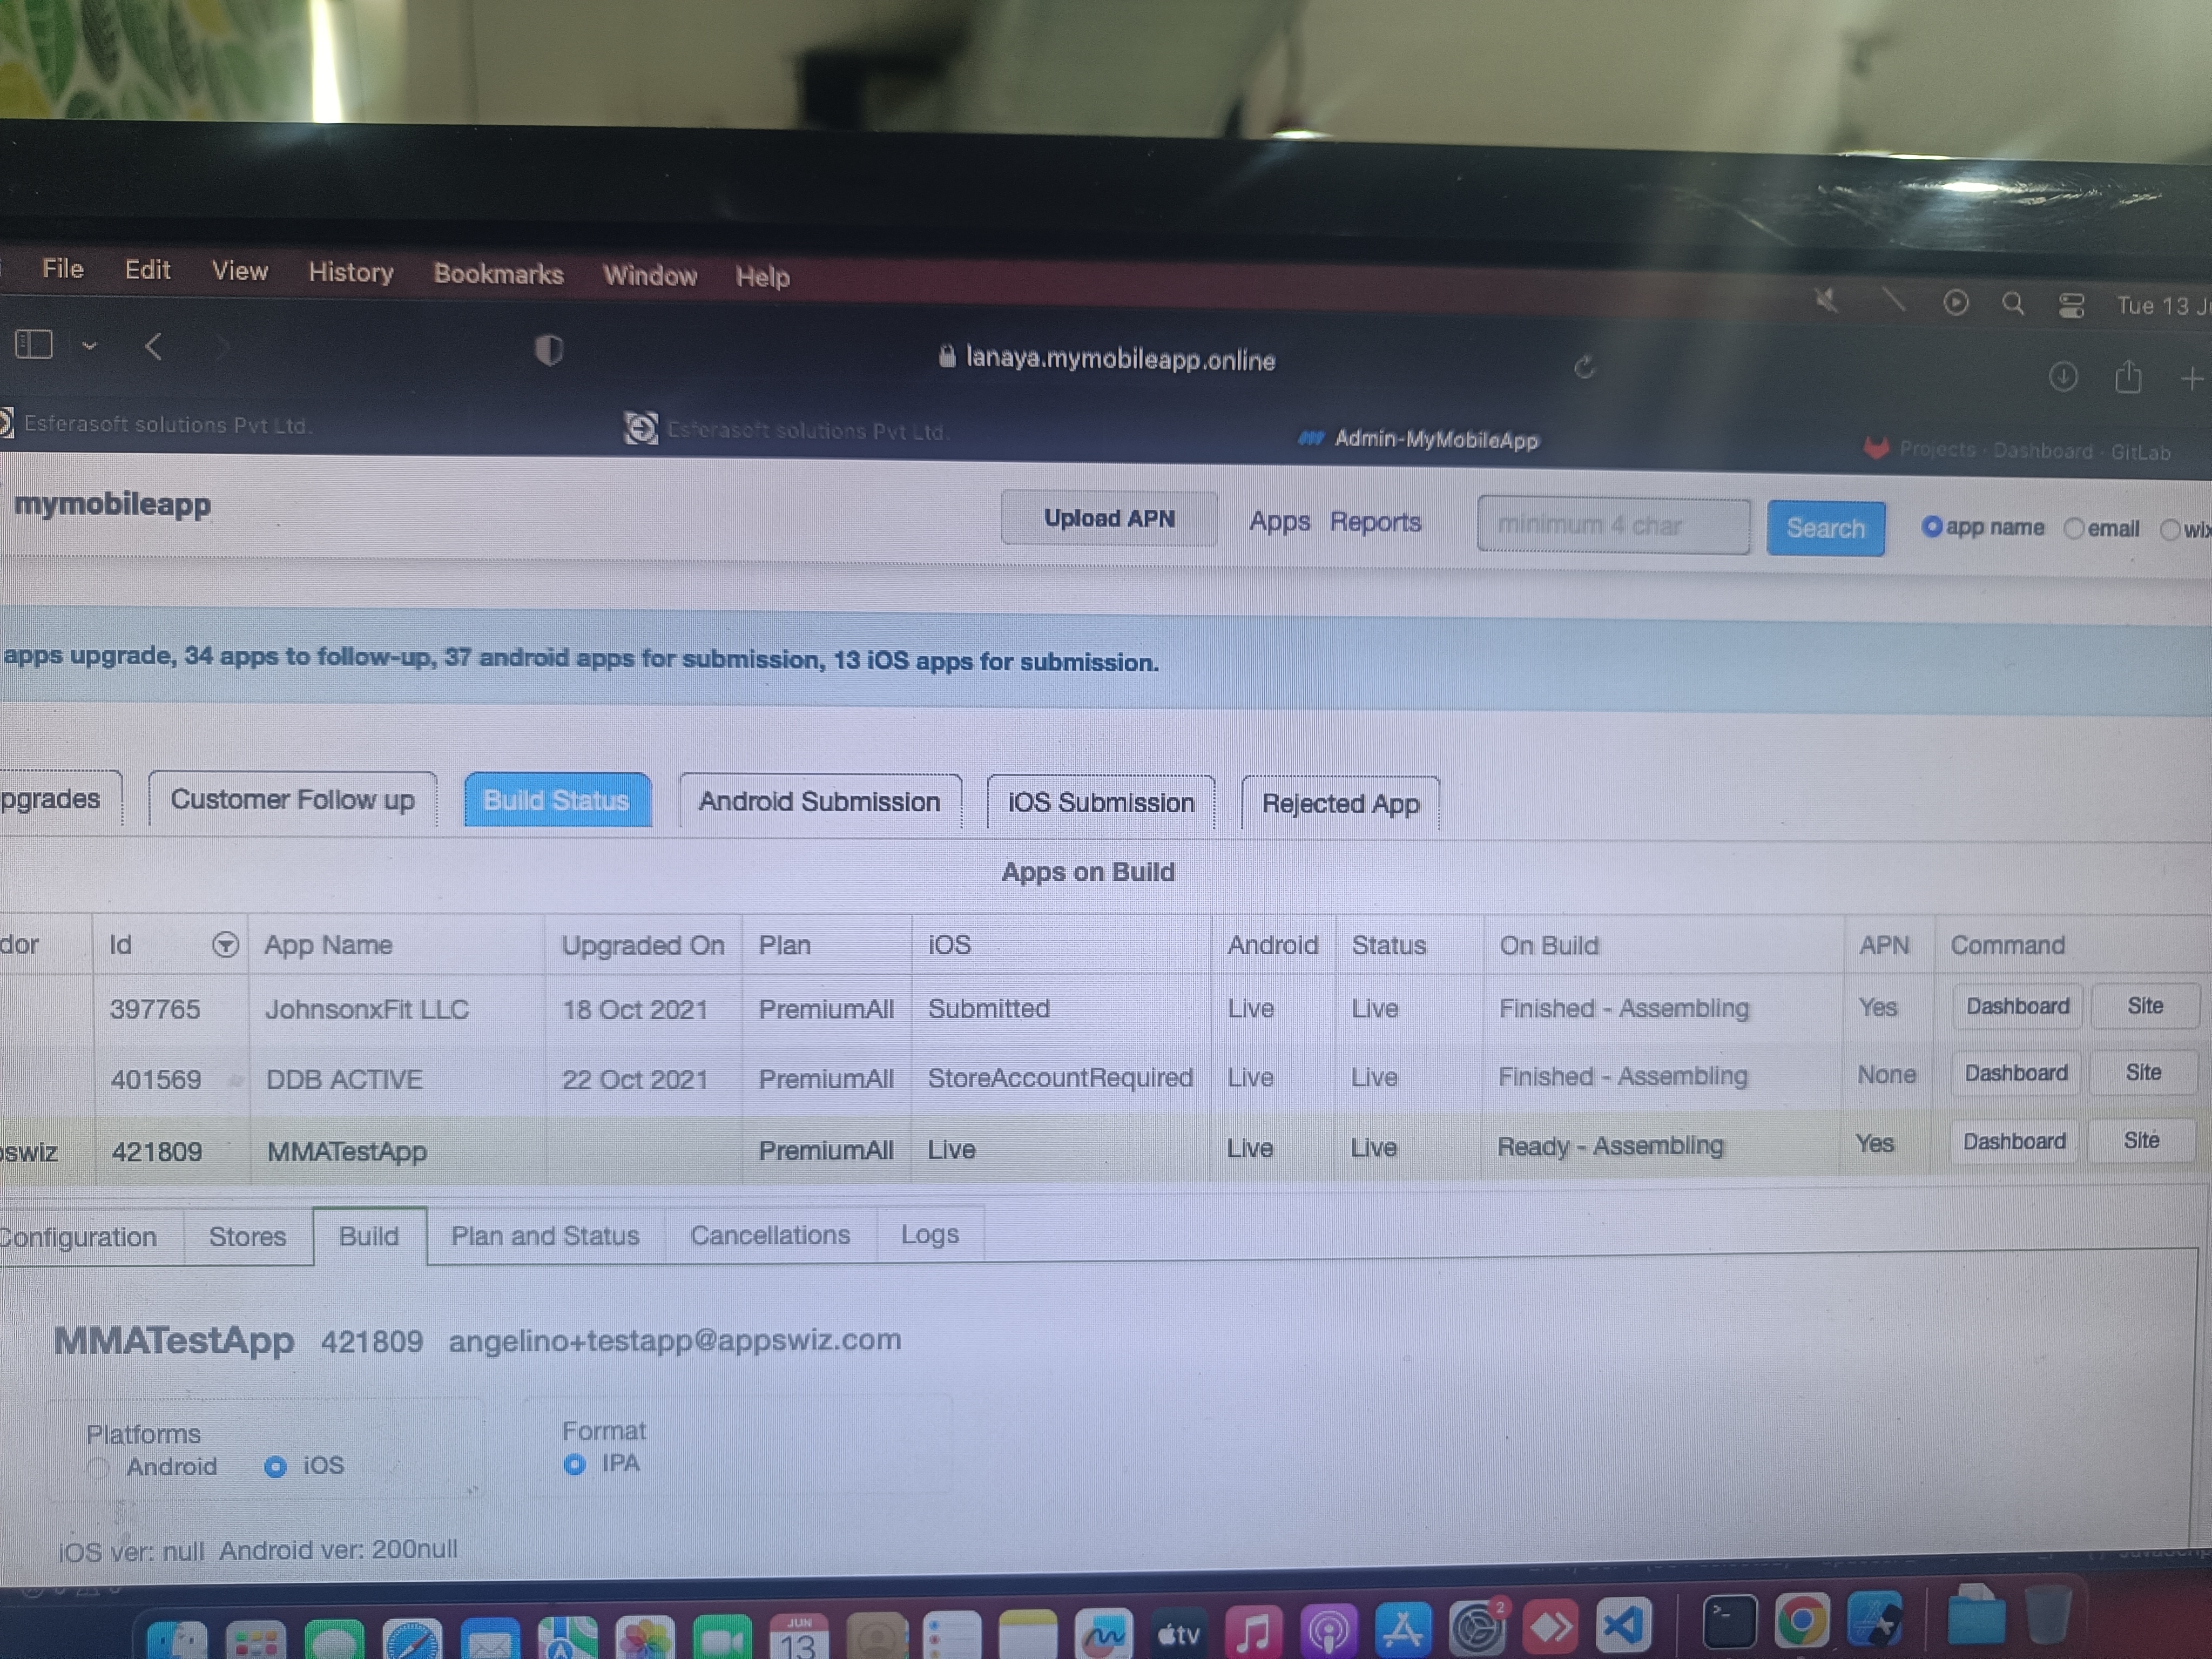2212x1659 pixels.
Task: Open the Id column sort dropdown
Action: [226, 945]
